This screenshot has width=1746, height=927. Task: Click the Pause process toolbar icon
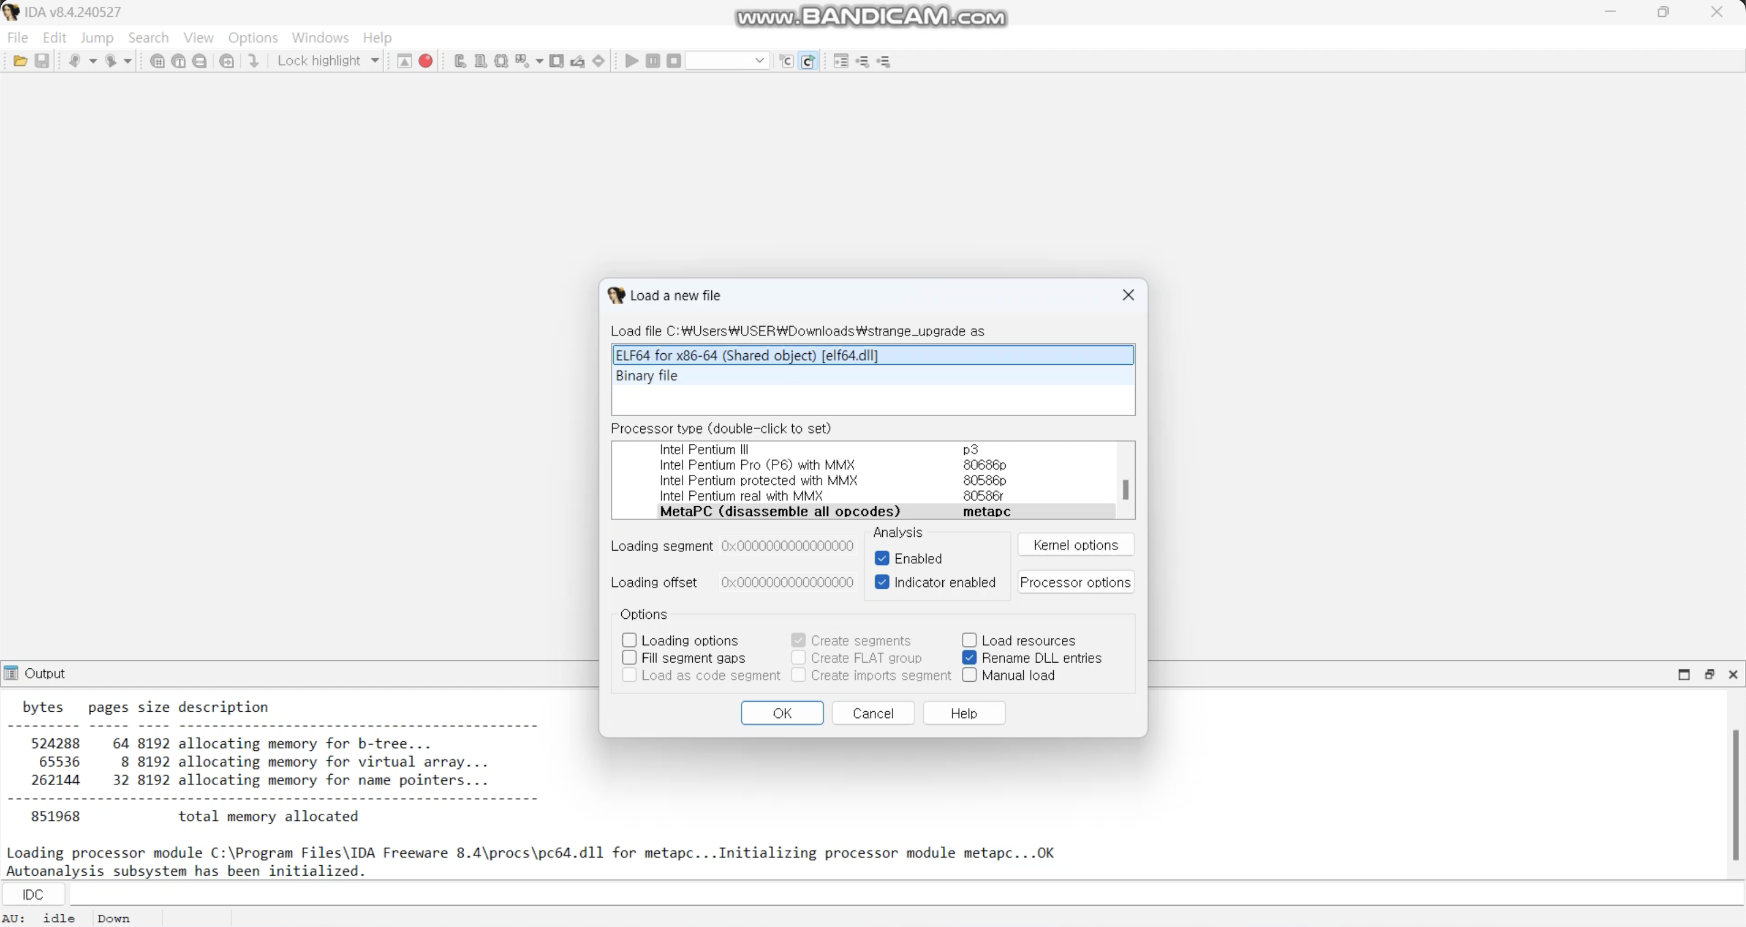click(652, 61)
